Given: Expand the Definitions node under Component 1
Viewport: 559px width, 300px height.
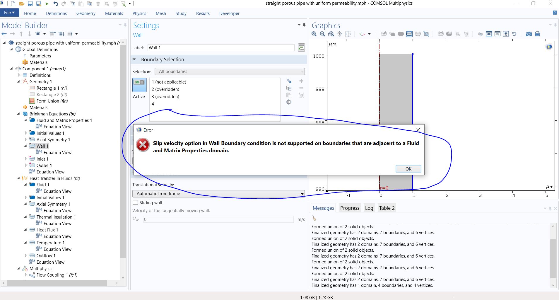Looking at the screenshot, I should pyautogui.click(x=19, y=75).
